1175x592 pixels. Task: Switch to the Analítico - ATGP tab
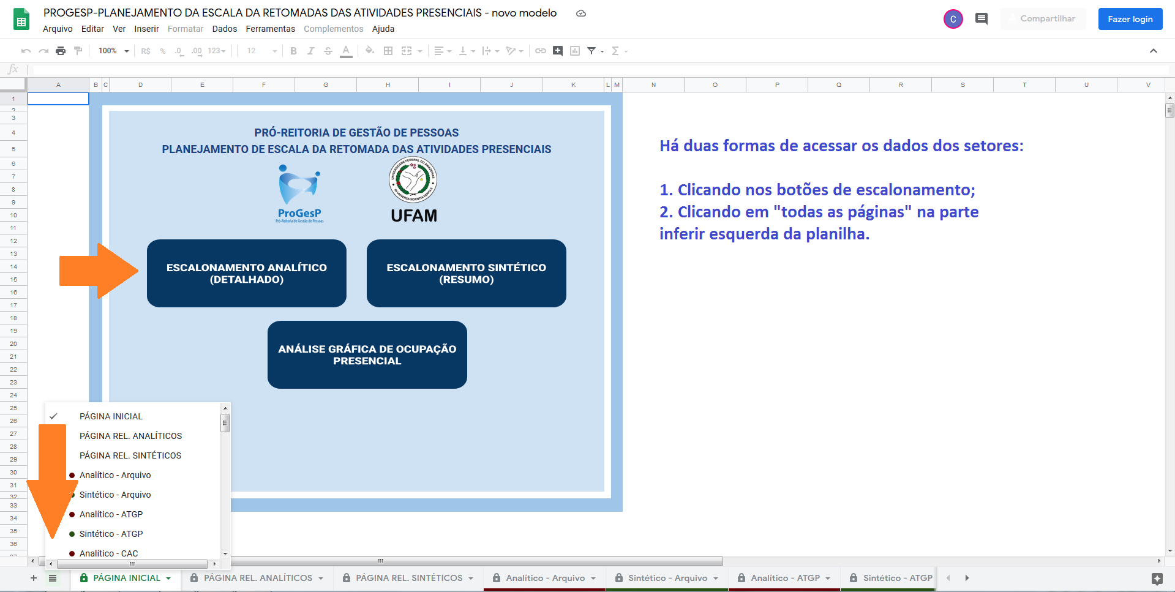[784, 578]
